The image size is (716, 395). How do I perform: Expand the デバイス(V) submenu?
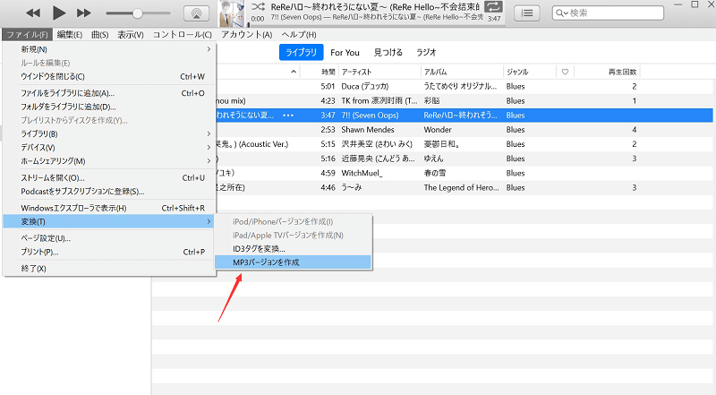tap(109, 147)
